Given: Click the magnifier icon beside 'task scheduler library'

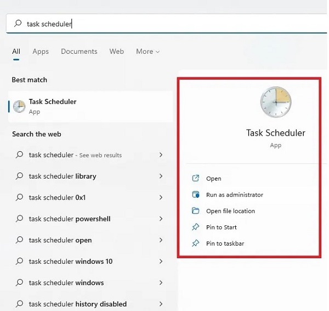Looking at the screenshot, I should [19, 176].
